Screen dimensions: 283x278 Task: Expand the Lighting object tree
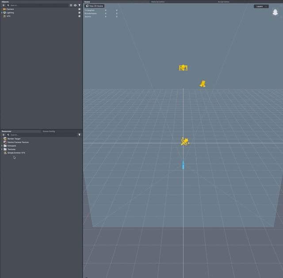pyautogui.click(x=2, y=13)
